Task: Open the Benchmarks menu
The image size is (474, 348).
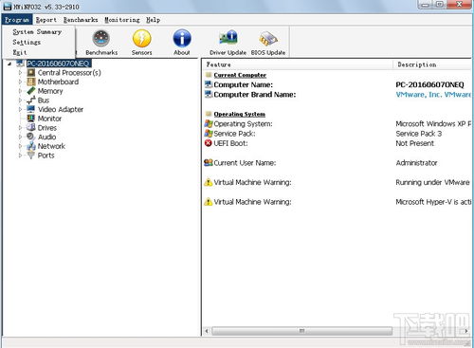Action: click(x=81, y=20)
